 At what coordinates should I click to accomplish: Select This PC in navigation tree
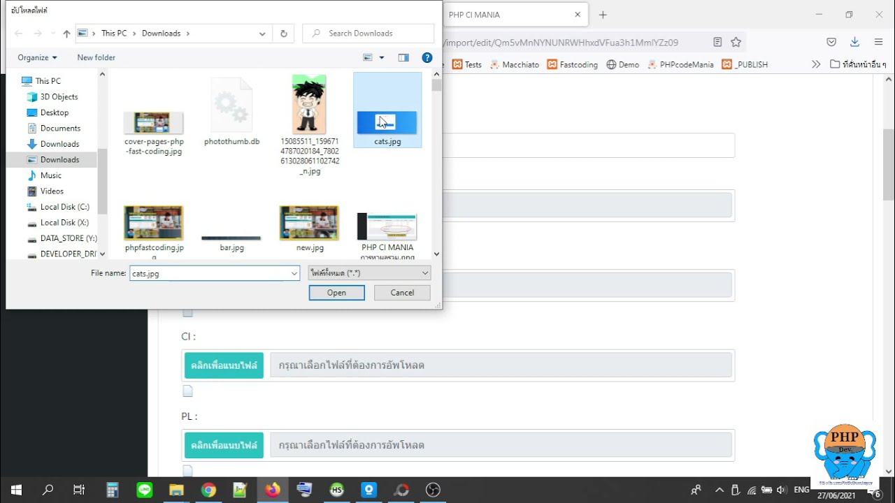[x=48, y=81]
